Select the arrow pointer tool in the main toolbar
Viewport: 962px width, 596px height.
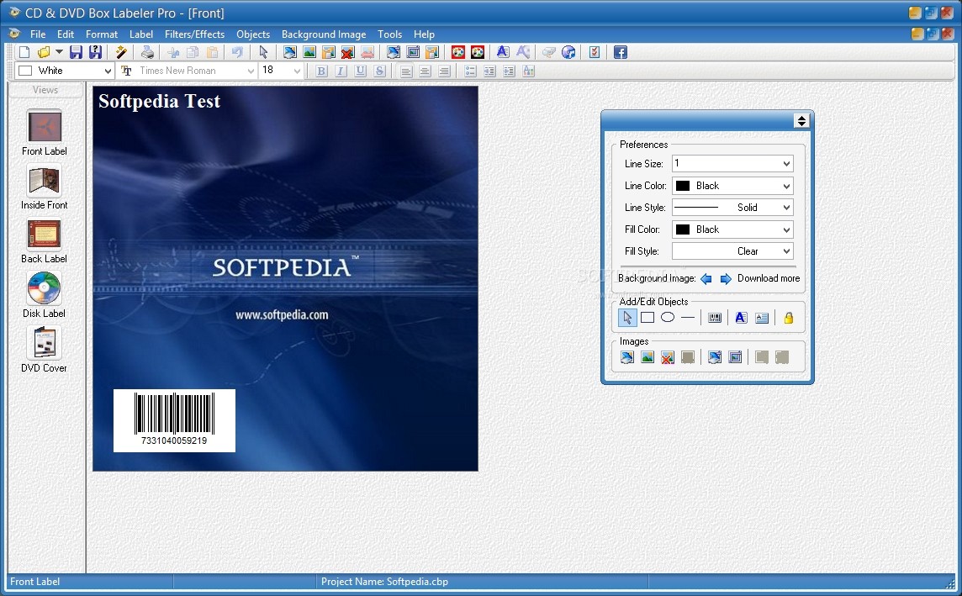click(x=264, y=52)
